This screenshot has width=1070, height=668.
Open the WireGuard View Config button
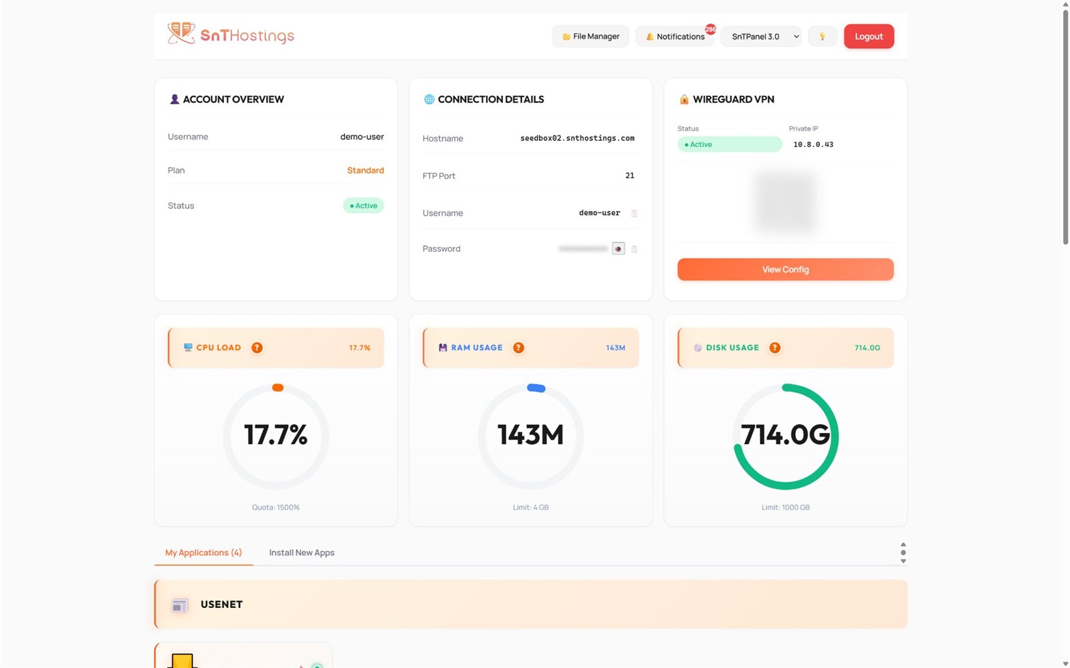786,269
